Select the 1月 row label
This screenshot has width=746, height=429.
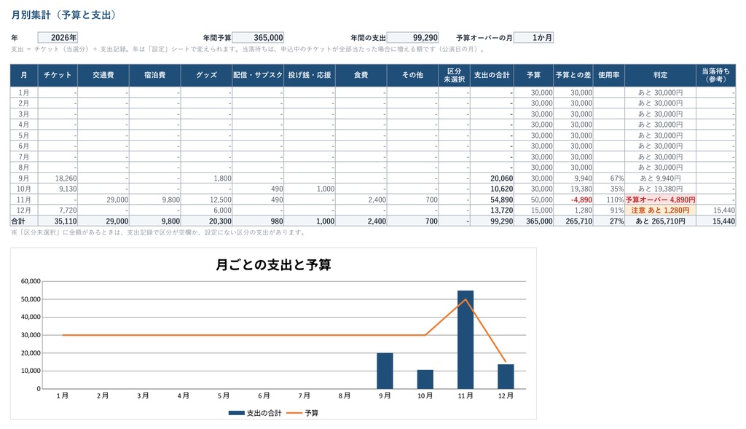pyautogui.click(x=24, y=93)
